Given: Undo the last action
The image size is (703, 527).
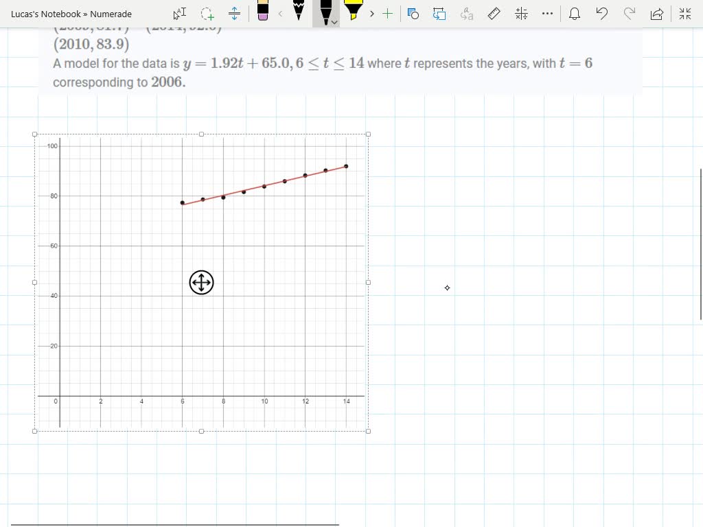Looking at the screenshot, I should pyautogui.click(x=602, y=14).
